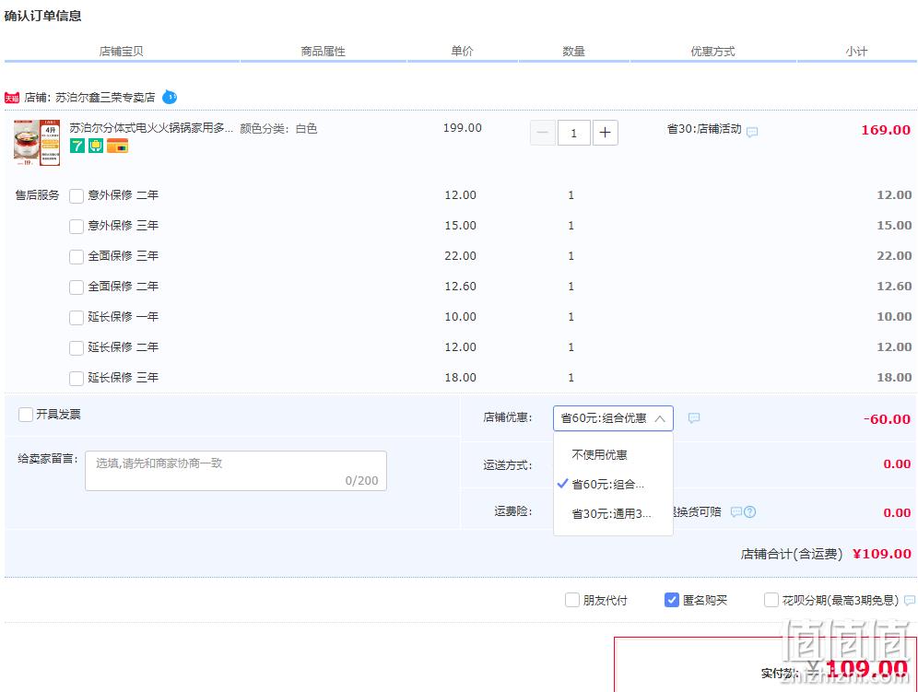918x692 pixels.
Task: Check 意外保修 二年 service option
Action: click(76, 195)
